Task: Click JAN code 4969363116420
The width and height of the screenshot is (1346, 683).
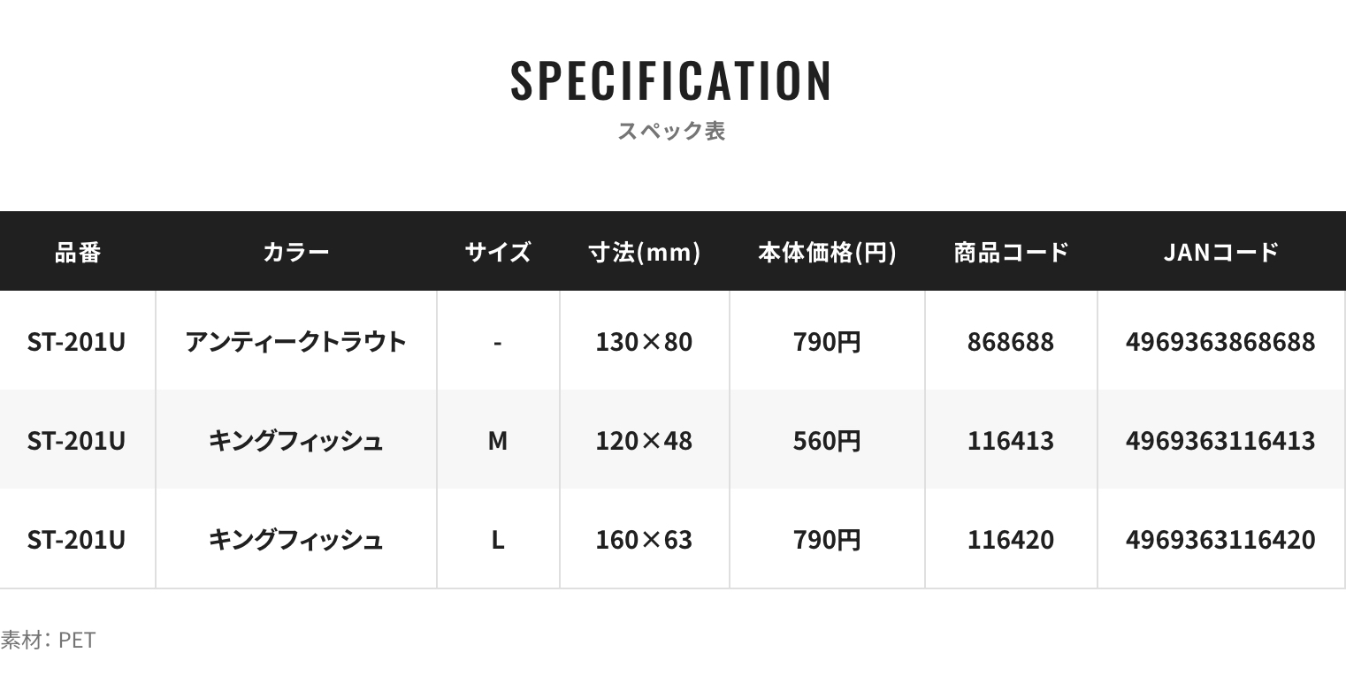Action: point(1220,539)
